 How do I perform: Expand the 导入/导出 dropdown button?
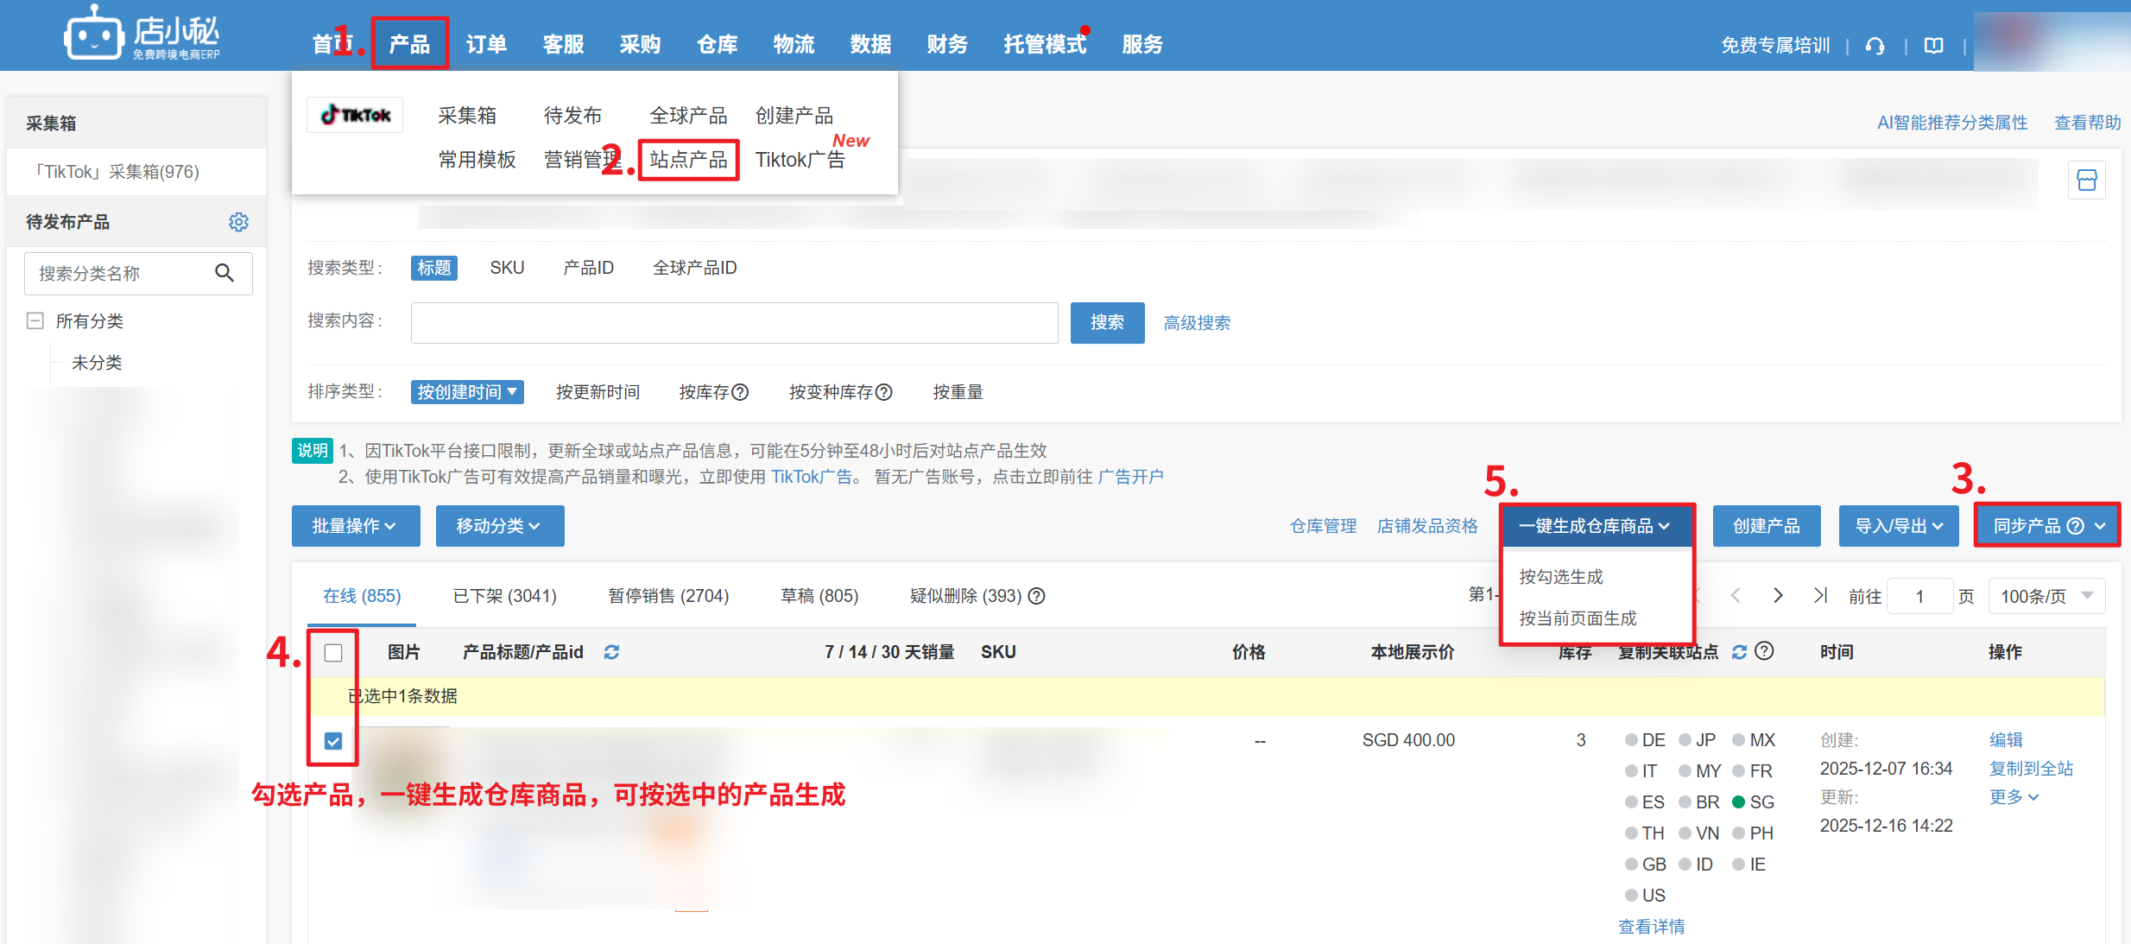tap(1898, 526)
